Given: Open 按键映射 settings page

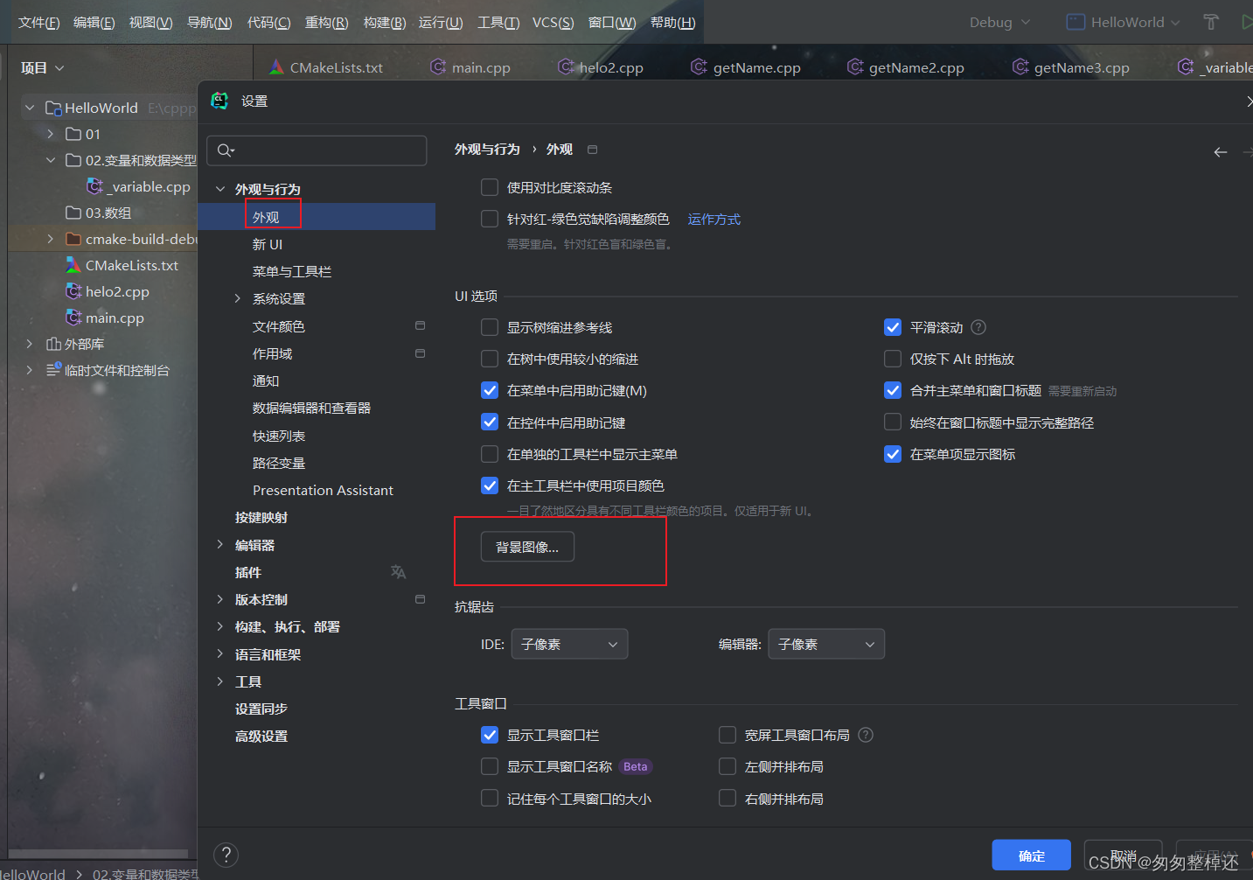Looking at the screenshot, I should coord(261,517).
